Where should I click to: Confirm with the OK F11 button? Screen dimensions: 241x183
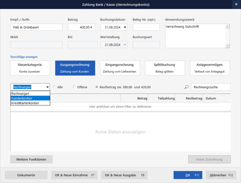tap(188, 175)
